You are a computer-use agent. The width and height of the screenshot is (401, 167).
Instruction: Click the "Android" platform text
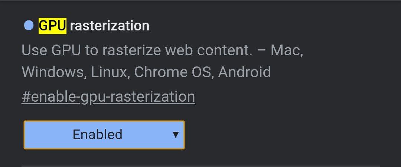point(244,72)
